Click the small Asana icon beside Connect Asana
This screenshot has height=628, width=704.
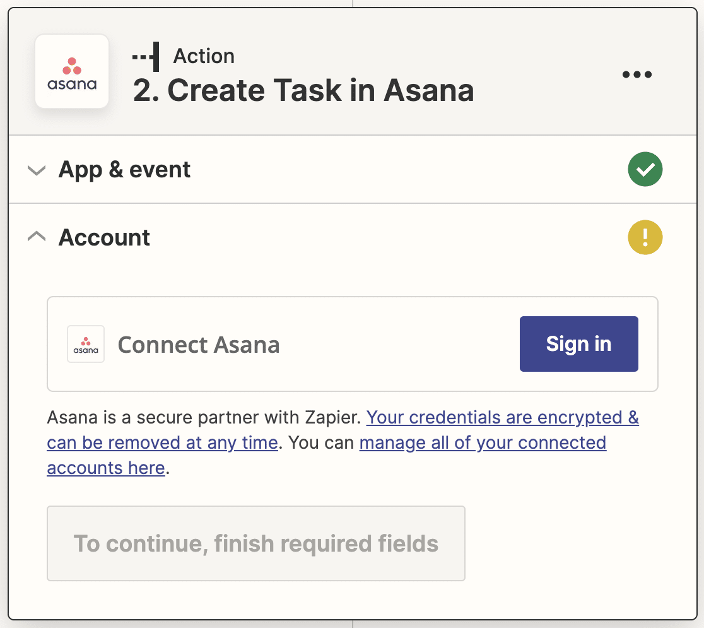tap(86, 344)
